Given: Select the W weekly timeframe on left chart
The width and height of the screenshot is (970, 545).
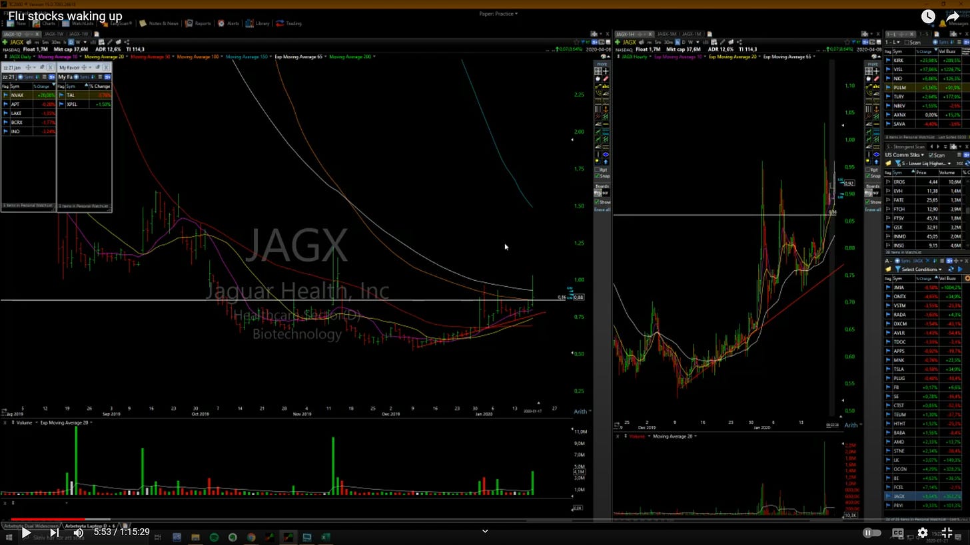Looking at the screenshot, I should [x=78, y=42].
